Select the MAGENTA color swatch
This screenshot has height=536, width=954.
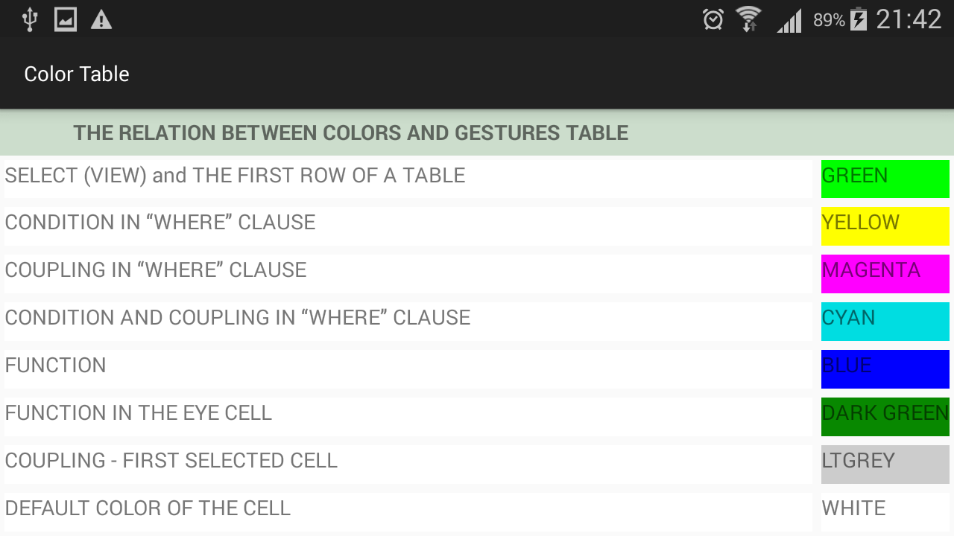[x=885, y=273]
